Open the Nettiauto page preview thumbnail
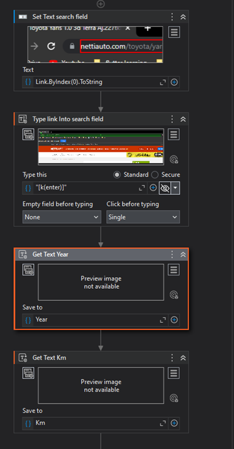This screenshot has height=449, width=234. 101,147
